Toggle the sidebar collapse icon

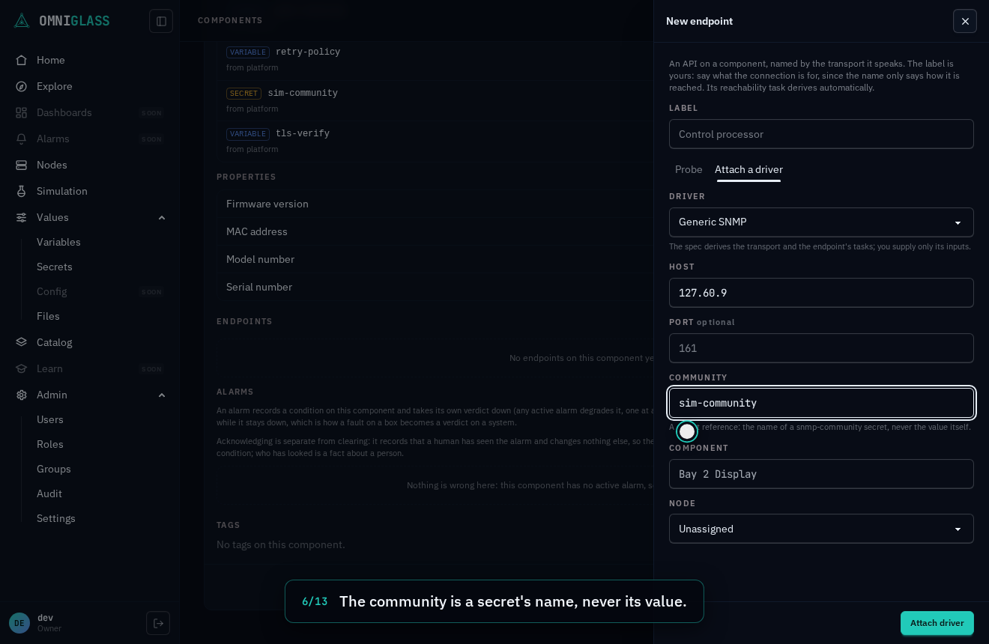click(x=161, y=21)
